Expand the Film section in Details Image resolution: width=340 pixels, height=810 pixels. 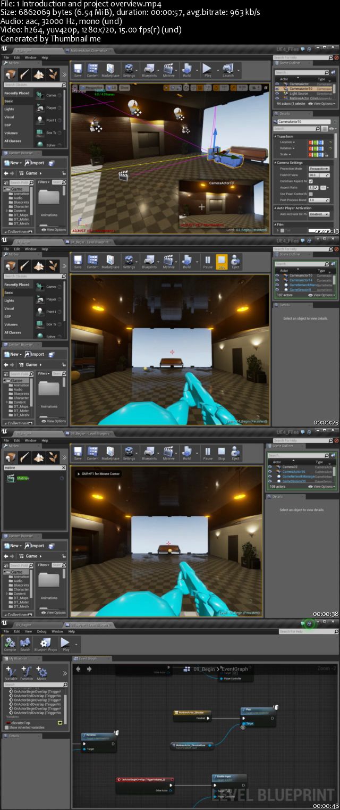click(276, 224)
